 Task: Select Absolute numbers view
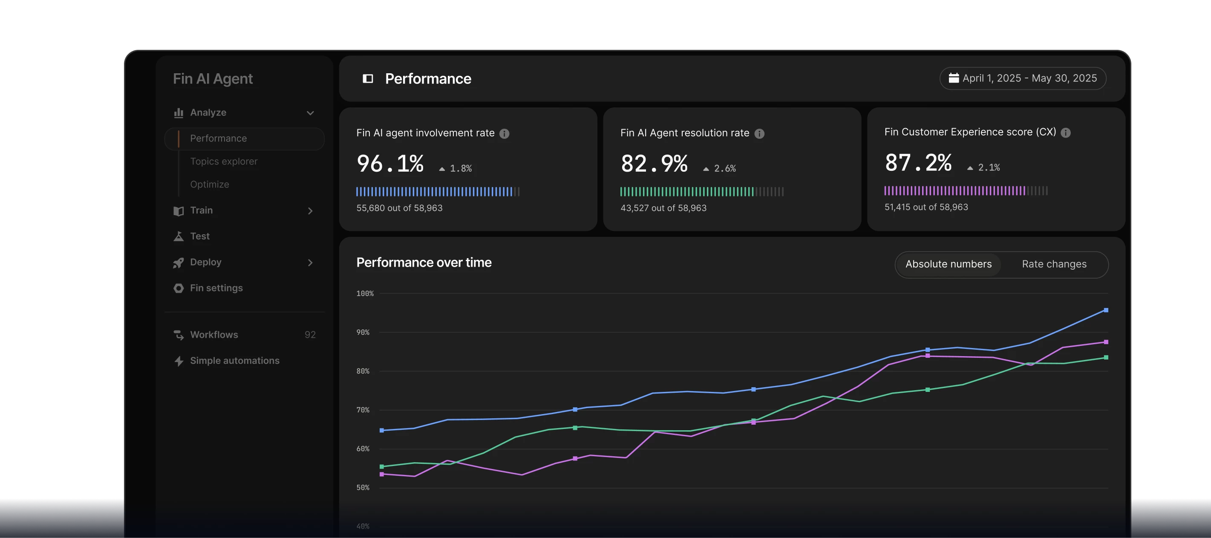pos(948,264)
